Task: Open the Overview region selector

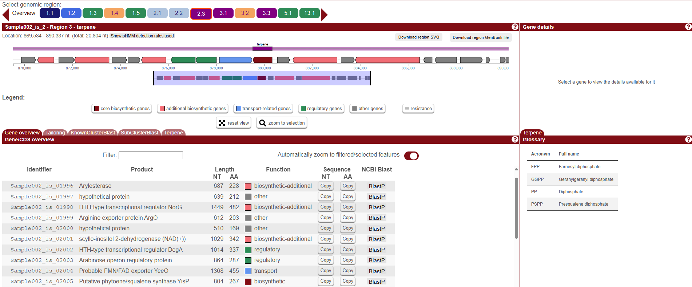Action: 24,13
